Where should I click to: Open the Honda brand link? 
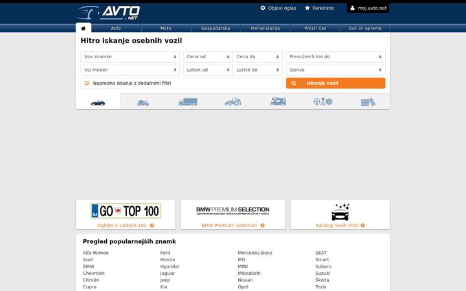[168, 260]
